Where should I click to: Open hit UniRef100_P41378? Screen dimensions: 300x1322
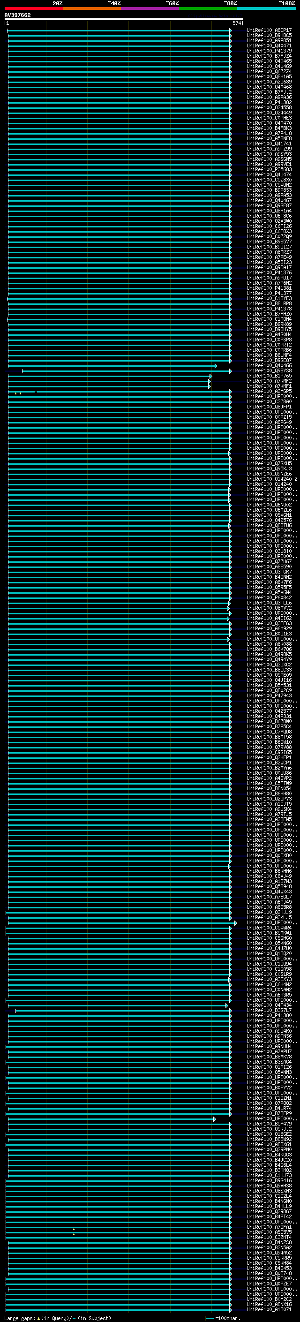pyautogui.click(x=269, y=309)
